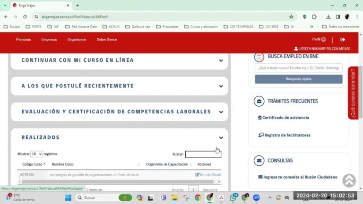Image resolution: width=363 pixels, height=204 pixels.
Task: Go back with the browser back arrow
Action: click(x=6, y=17)
